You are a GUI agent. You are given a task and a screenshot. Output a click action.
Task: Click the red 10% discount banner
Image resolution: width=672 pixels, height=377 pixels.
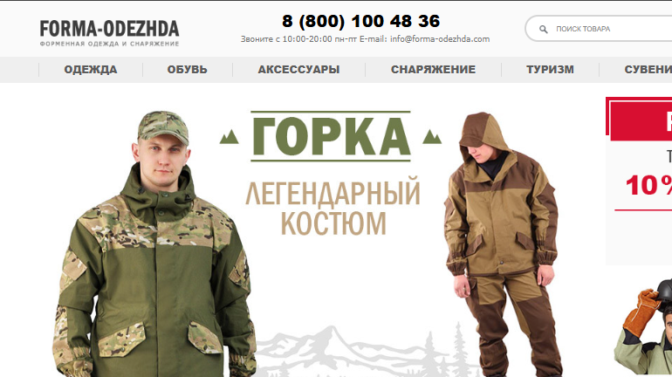639,180
